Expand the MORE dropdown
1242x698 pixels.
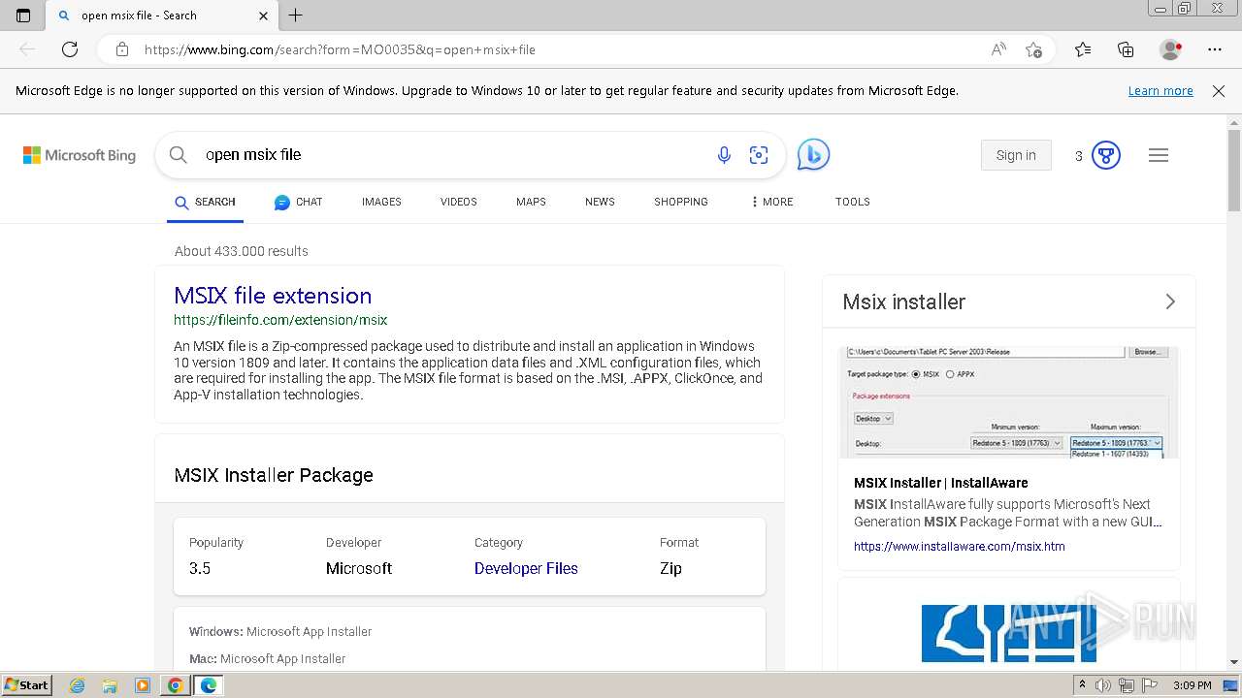(x=772, y=202)
